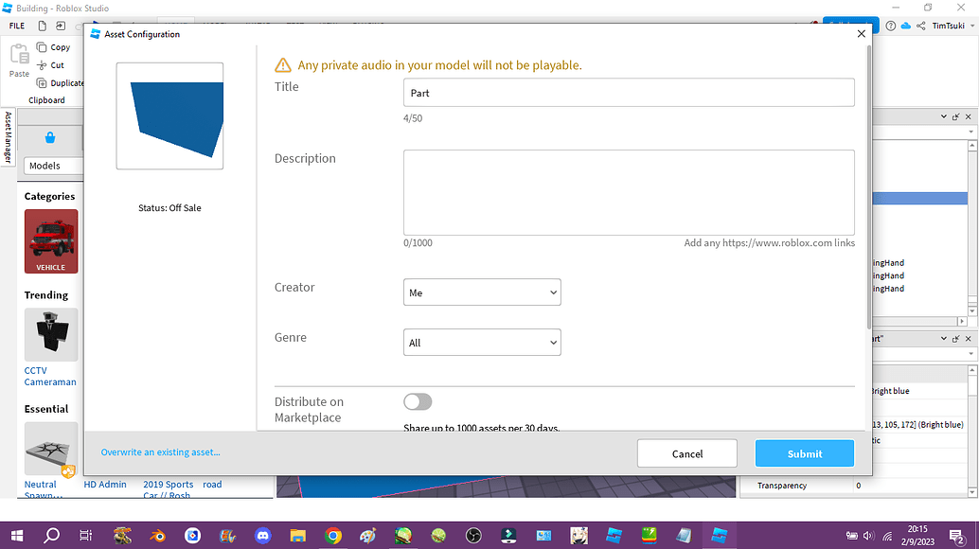Open the FILE menu
Viewport: 979px width, 549px height.
click(x=15, y=26)
